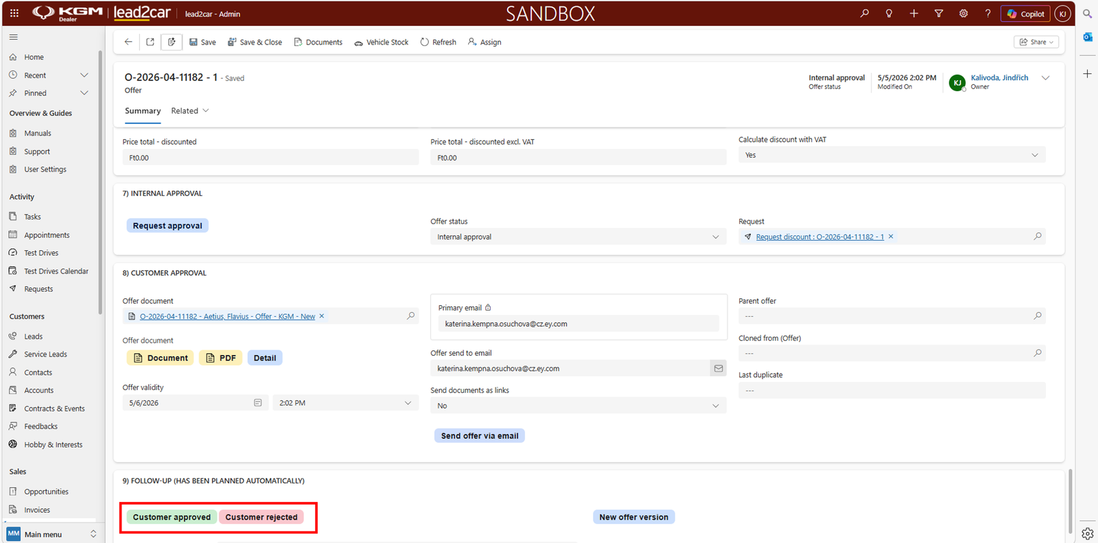This screenshot has height=543, width=1098.
Task: Open the settings gear in top bar
Action: [x=963, y=13]
